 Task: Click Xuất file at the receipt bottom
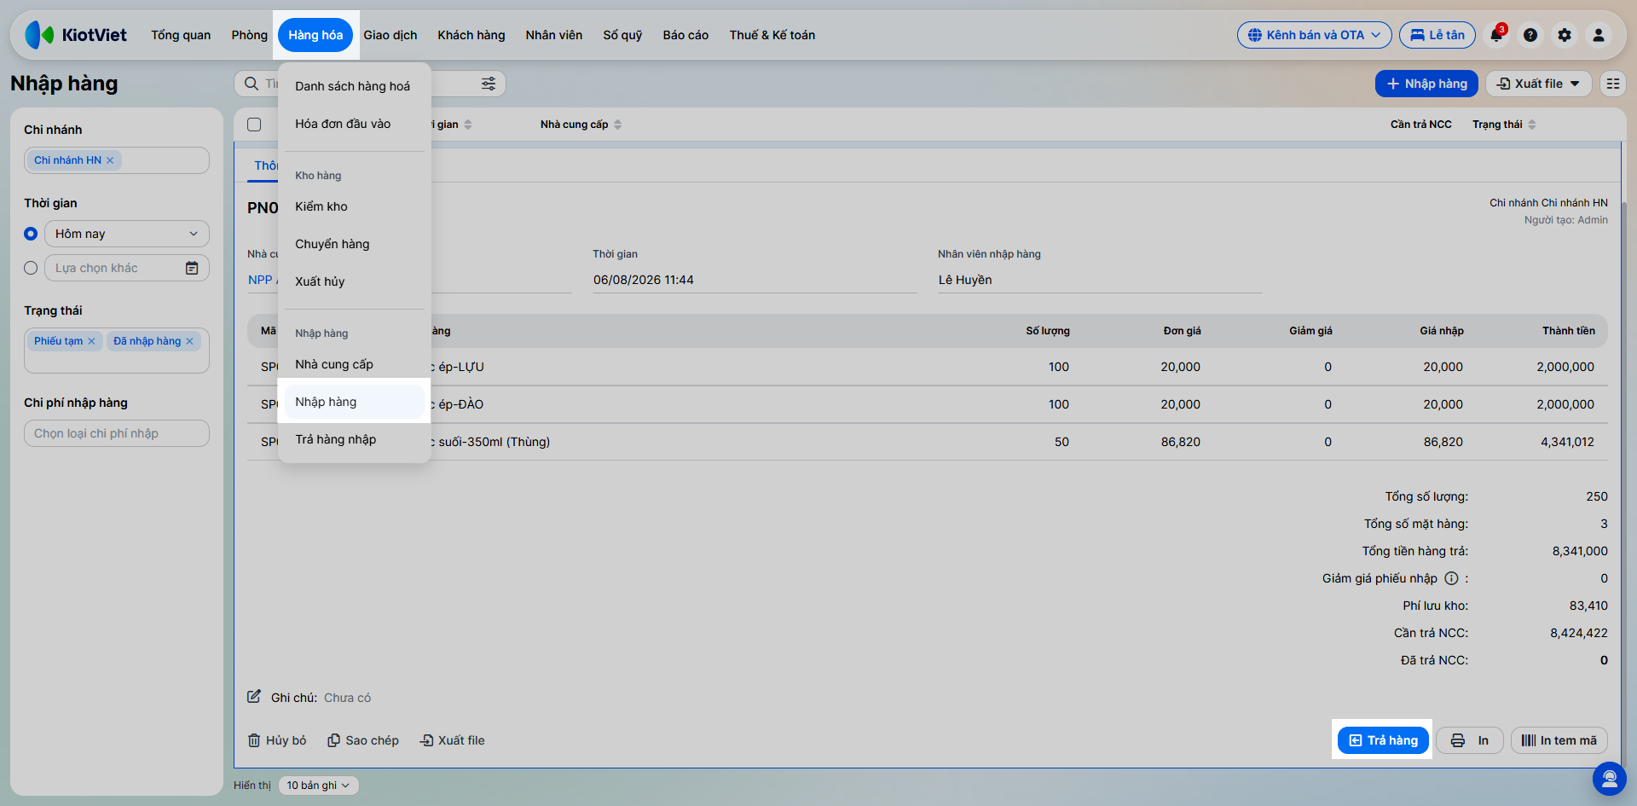453,740
